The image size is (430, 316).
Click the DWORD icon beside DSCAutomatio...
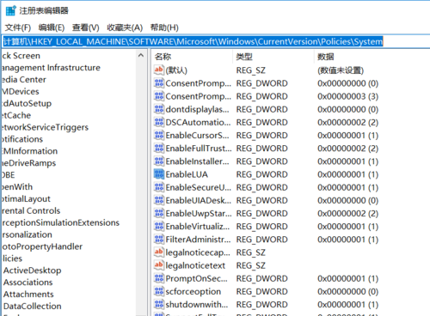(159, 122)
